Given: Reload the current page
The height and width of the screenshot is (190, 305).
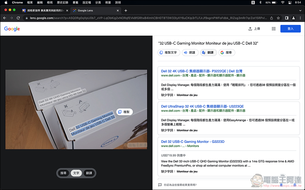Looking at the screenshot, I should point(18,18).
